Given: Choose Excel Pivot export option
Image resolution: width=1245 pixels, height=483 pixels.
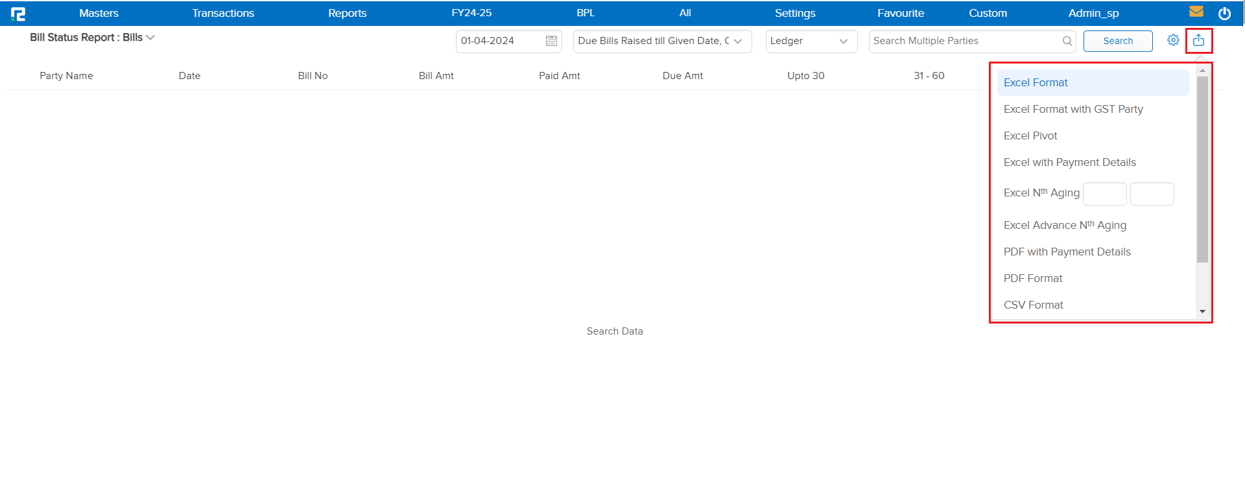Looking at the screenshot, I should [x=1030, y=135].
